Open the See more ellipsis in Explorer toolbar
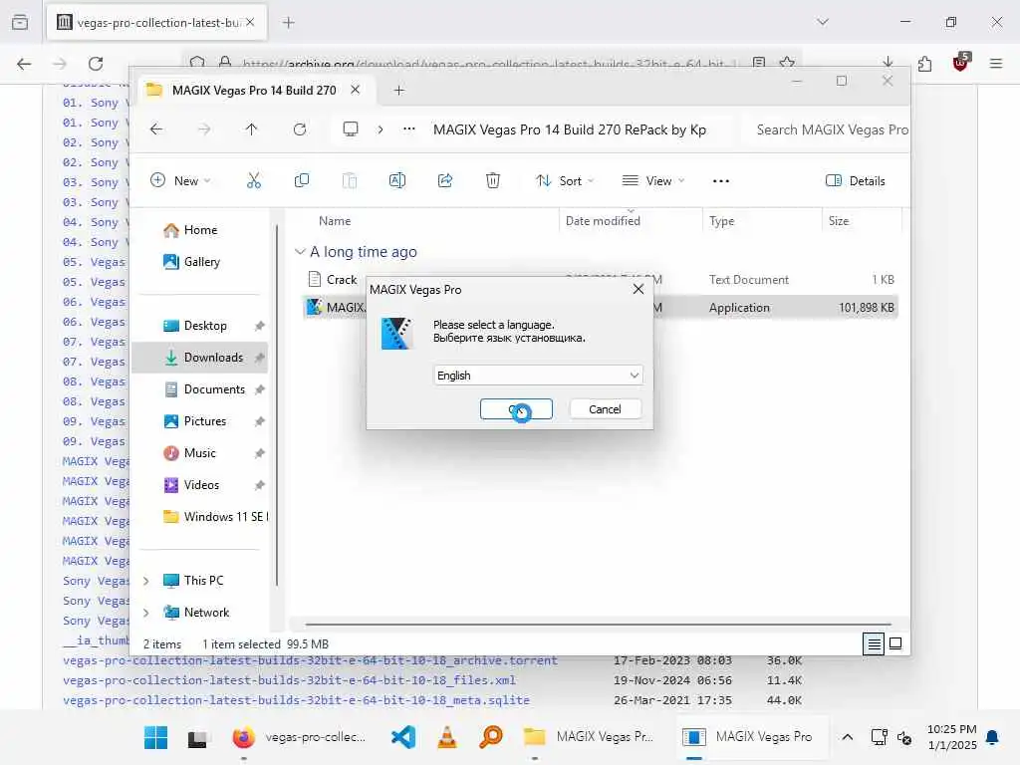This screenshot has height=765, width=1020. [x=721, y=181]
